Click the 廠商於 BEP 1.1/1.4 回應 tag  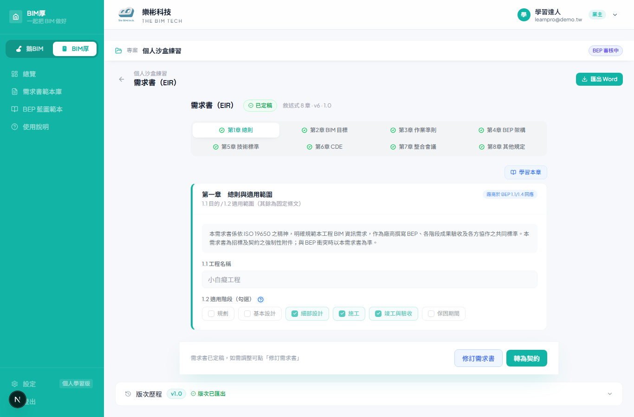tap(510, 195)
